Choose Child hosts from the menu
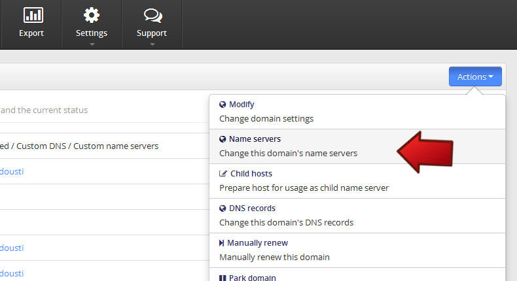The image size is (517, 281). 251,174
